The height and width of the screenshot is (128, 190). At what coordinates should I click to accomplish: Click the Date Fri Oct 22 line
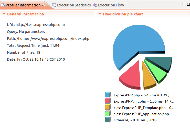click(x=36, y=59)
